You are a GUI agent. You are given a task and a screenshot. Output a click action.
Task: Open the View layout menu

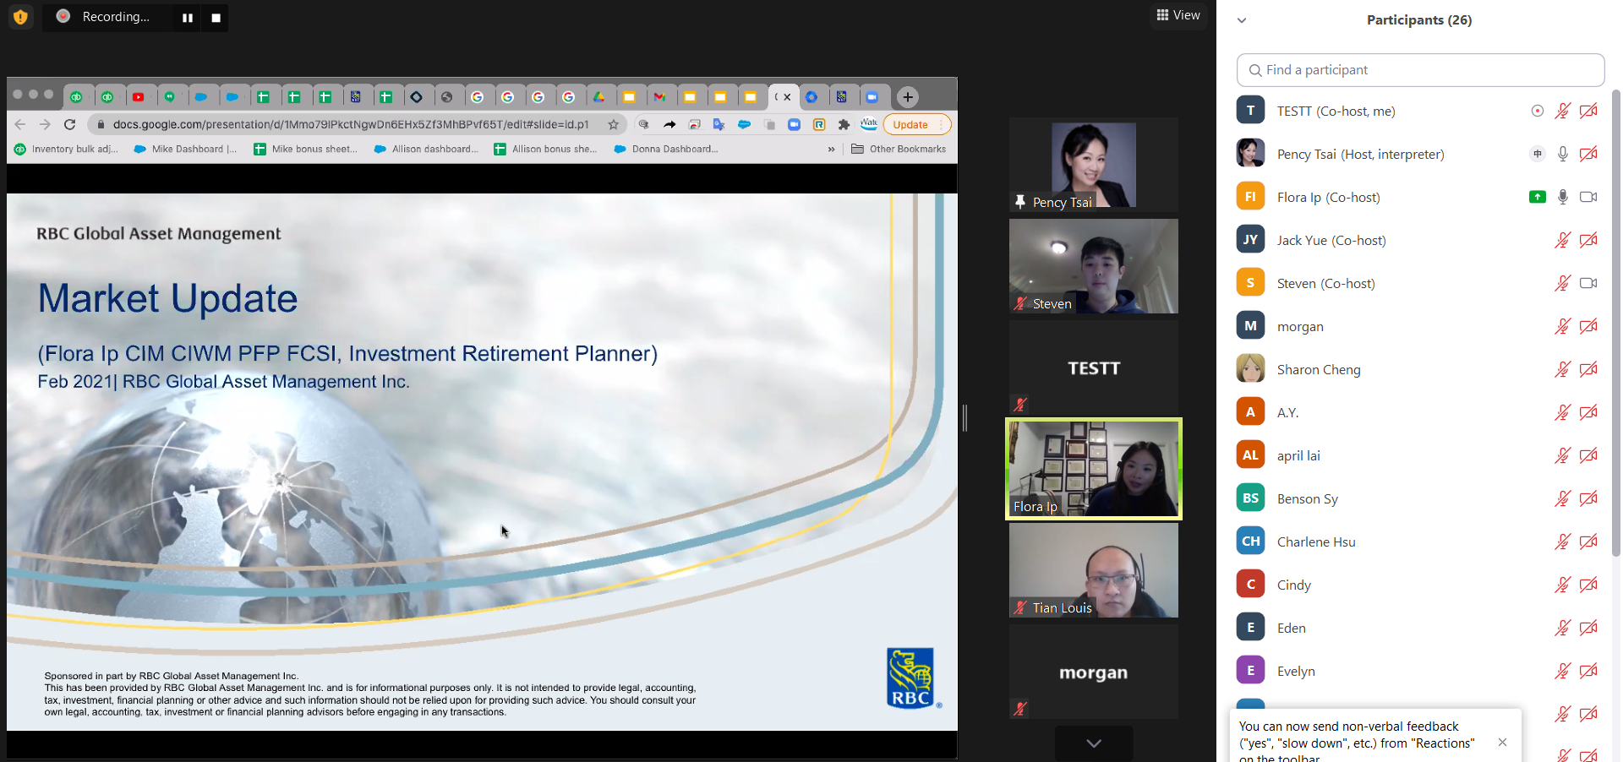click(x=1178, y=15)
